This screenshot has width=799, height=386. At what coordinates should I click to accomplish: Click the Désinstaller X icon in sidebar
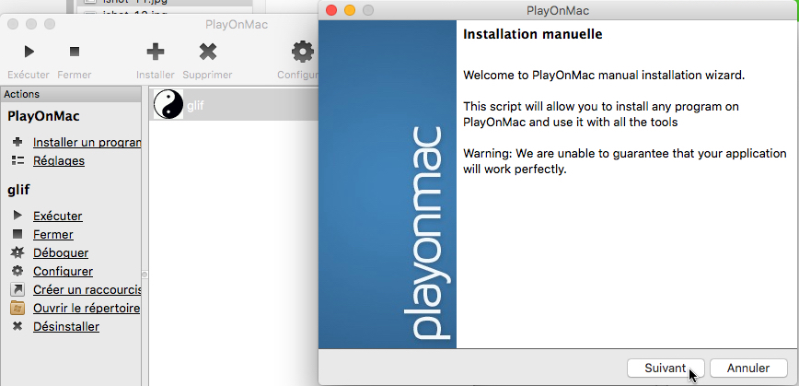coord(17,326)
